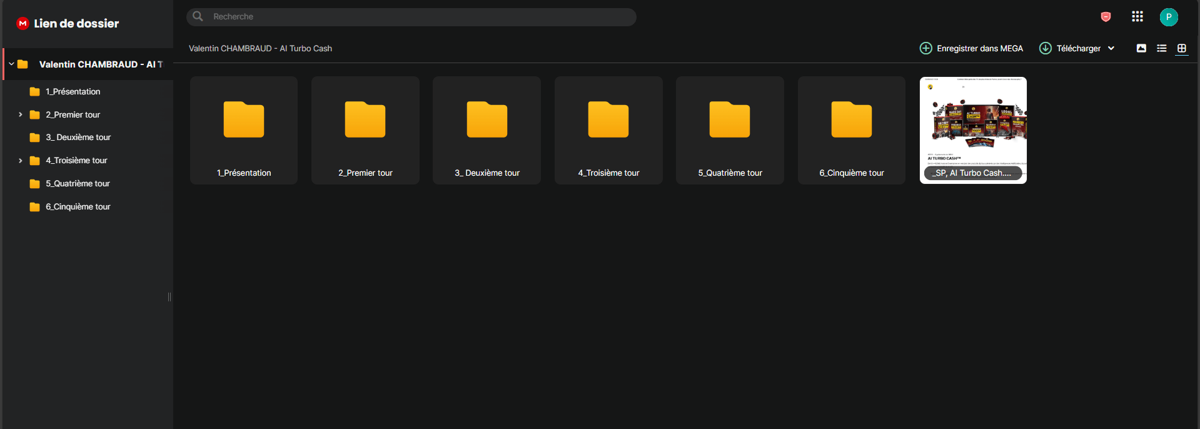This screenshot has width=1200, height=429.
Task: Select the Valentin CHAMBRAUD root tree folder
Action: (x=88, y=64)
